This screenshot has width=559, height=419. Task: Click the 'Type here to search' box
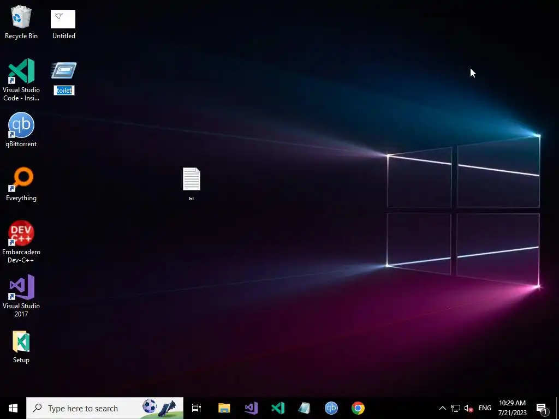104,408
